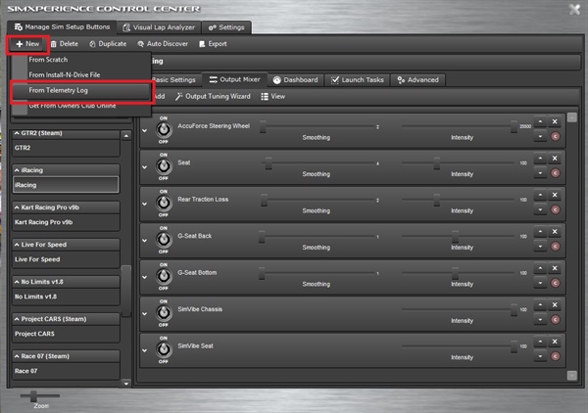Image resolution: width=588 pixels, height=413 pixels.
Task: Expand G-Seat Bottom row chevron
Action: click(x=145, y=278)
